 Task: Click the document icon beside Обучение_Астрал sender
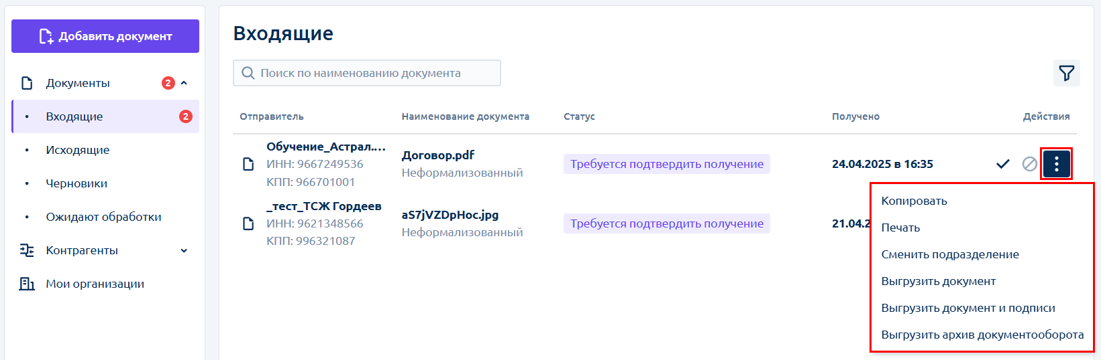(248, 164)
